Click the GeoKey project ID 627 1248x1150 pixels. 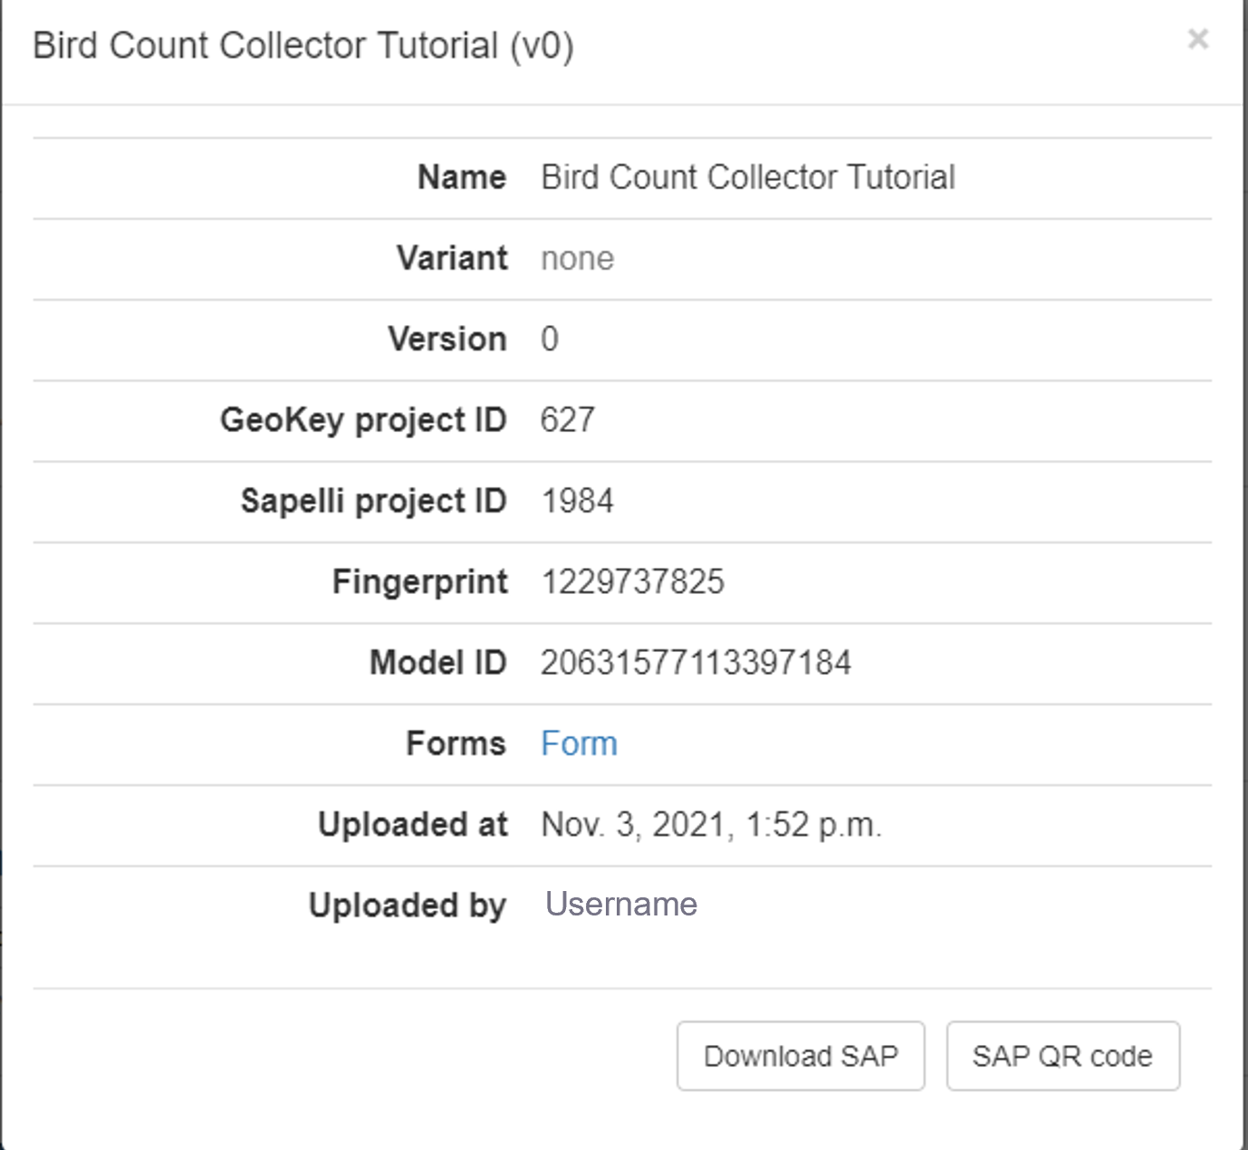click(x=567, y=420)
